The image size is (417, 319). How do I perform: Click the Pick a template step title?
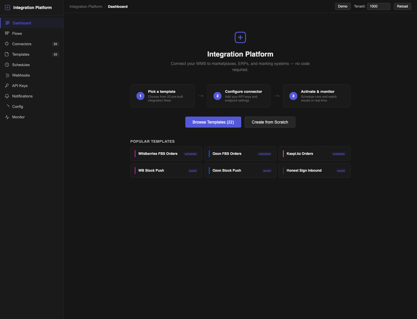[x=162, y=92]
